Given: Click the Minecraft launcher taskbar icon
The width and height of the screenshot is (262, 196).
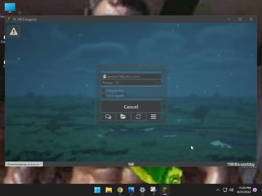Looking at the screenshot, I should tap(165, 190).
